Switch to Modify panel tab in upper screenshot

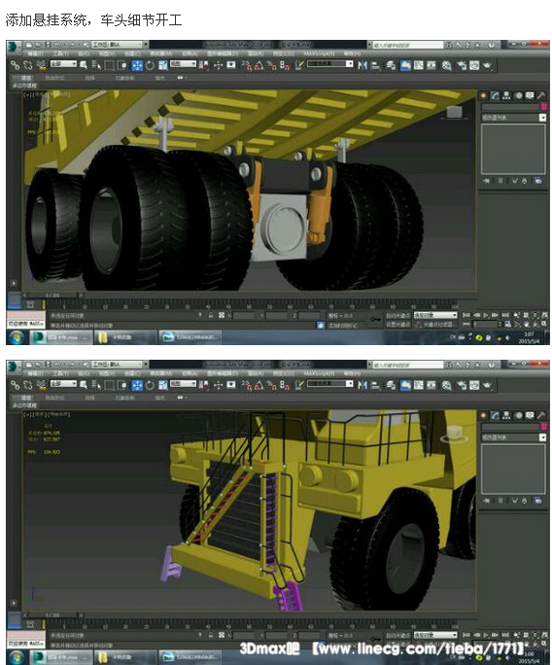click(495, 95)
